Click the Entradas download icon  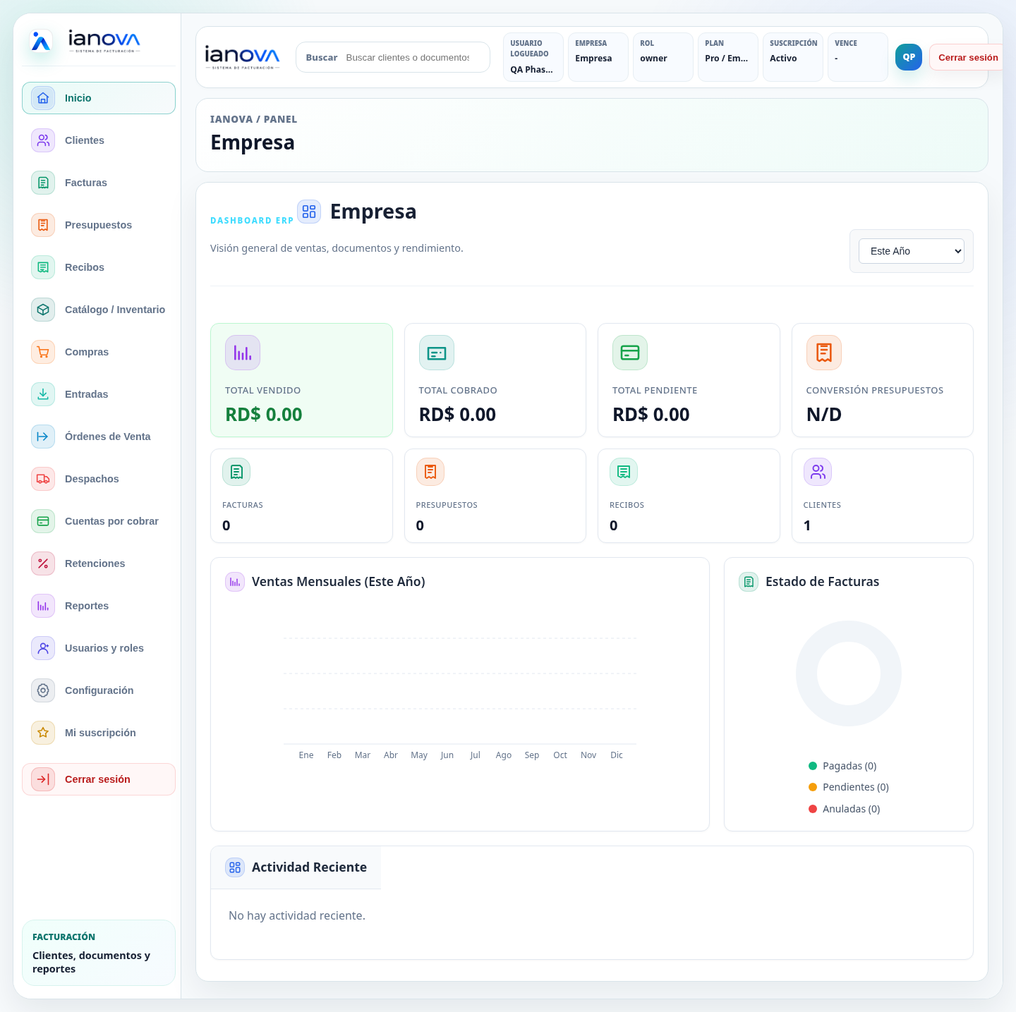pos(43,394)
